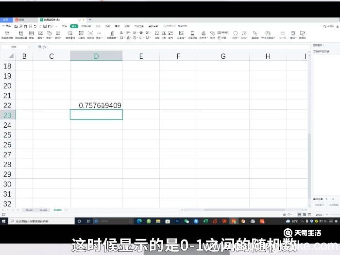Click the Undo icon in the quick access toolbar

click(x=35, y=26)
